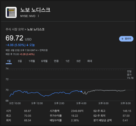Click the 노보 노디스크 company title
Screen dimensions: 136x126
35,10
